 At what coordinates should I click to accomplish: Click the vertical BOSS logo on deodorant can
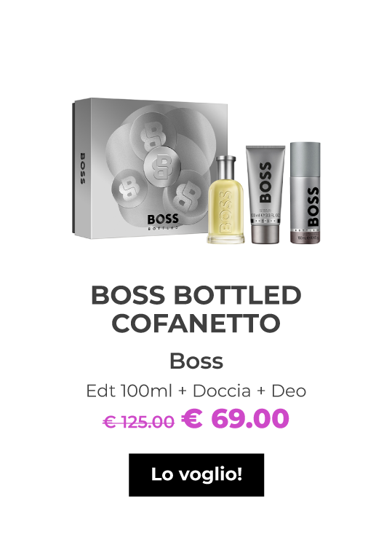313,206
